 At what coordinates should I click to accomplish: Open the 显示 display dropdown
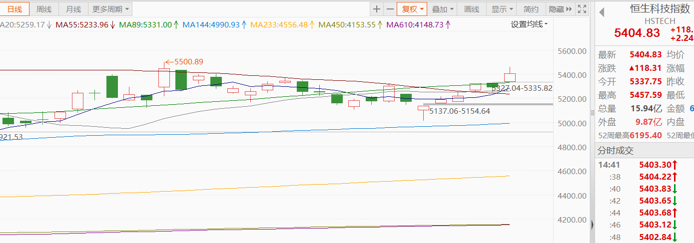pos(502,9)
